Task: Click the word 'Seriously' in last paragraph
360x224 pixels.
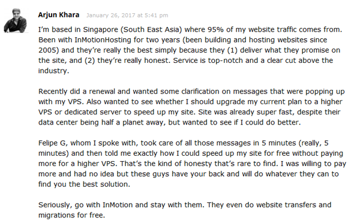Action: tap(55, 205)
